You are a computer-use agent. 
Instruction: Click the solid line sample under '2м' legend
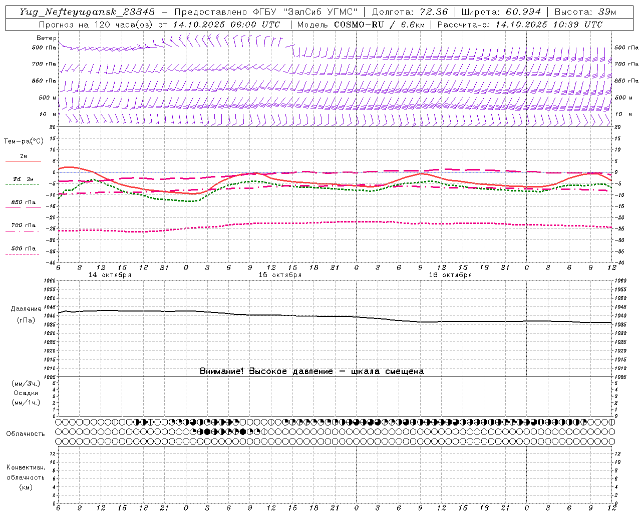tap(23, 161)
